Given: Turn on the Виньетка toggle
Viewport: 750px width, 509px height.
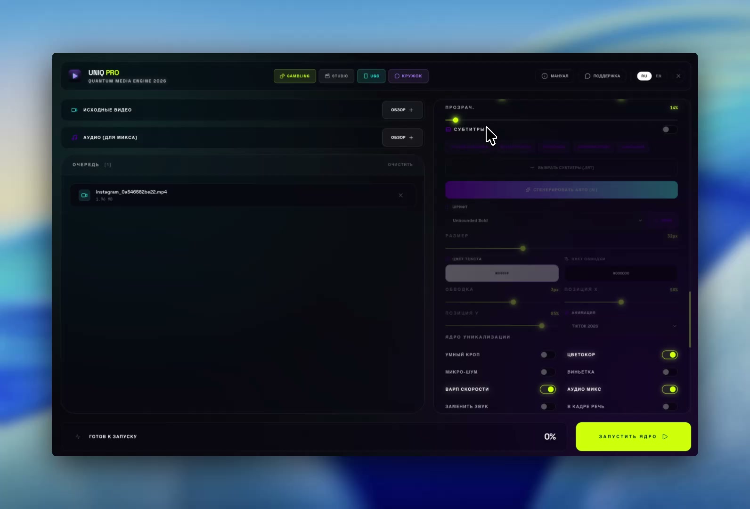Looking at the screenshot, I should tap(669, 372).
